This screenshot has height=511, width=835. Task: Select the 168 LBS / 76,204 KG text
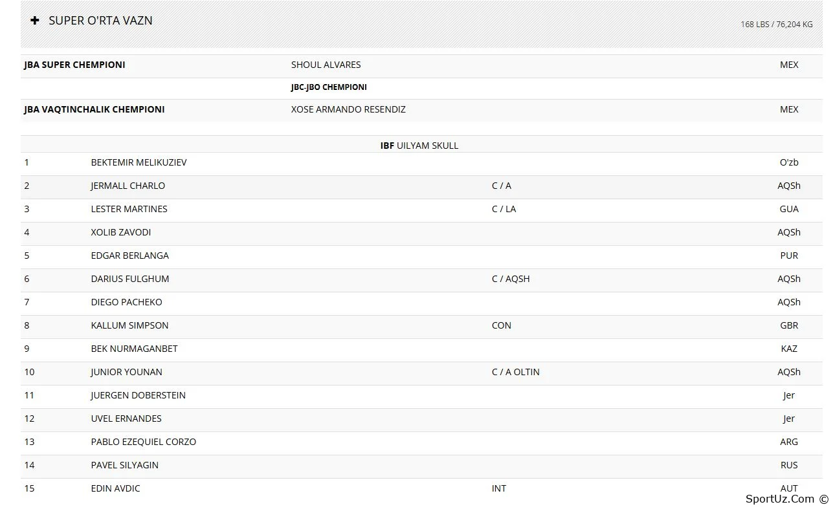(777, 25)
